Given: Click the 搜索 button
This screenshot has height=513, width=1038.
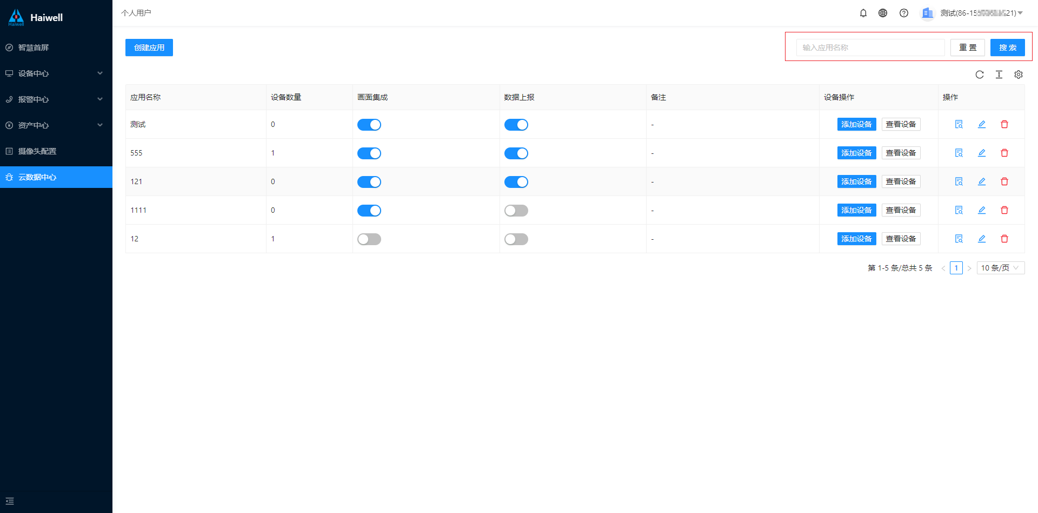Looking at the screenshot, I should 1008,48.
